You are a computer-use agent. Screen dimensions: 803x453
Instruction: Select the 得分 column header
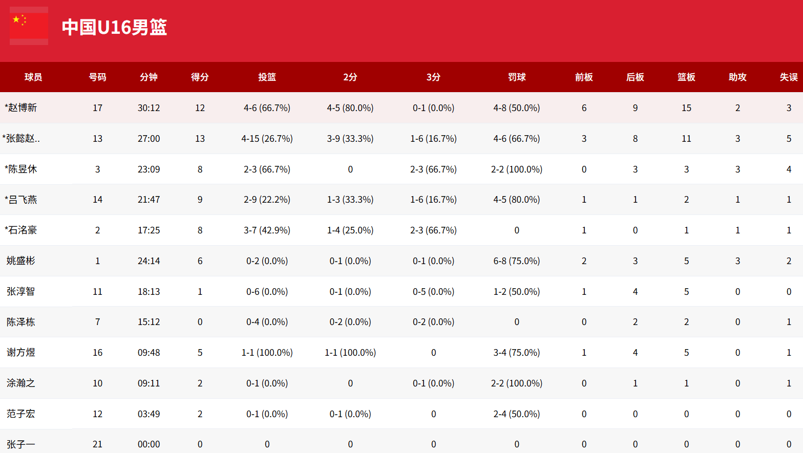200,77
